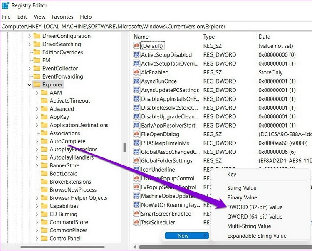Click the BannerStore folder icon
This screenshot has width=312, height=251.
point(44,165)
